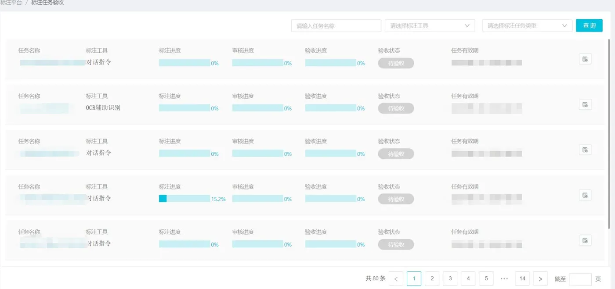Navigate to page 5
This screenshot has height=289, width=615.
[x=486, y=278]
